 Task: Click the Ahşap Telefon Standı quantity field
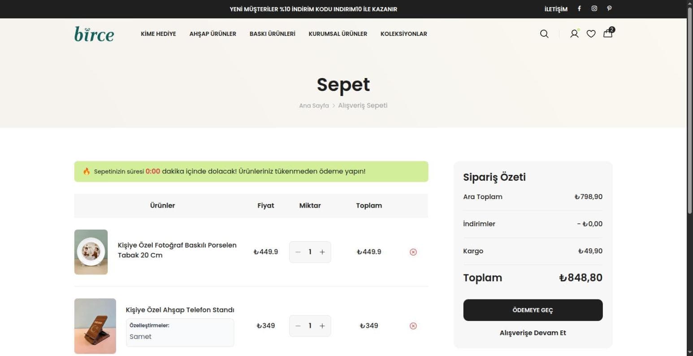[x=310, y=326]
